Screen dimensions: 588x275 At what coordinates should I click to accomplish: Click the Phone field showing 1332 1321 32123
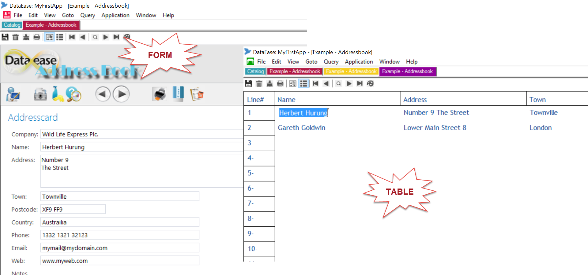120,235
